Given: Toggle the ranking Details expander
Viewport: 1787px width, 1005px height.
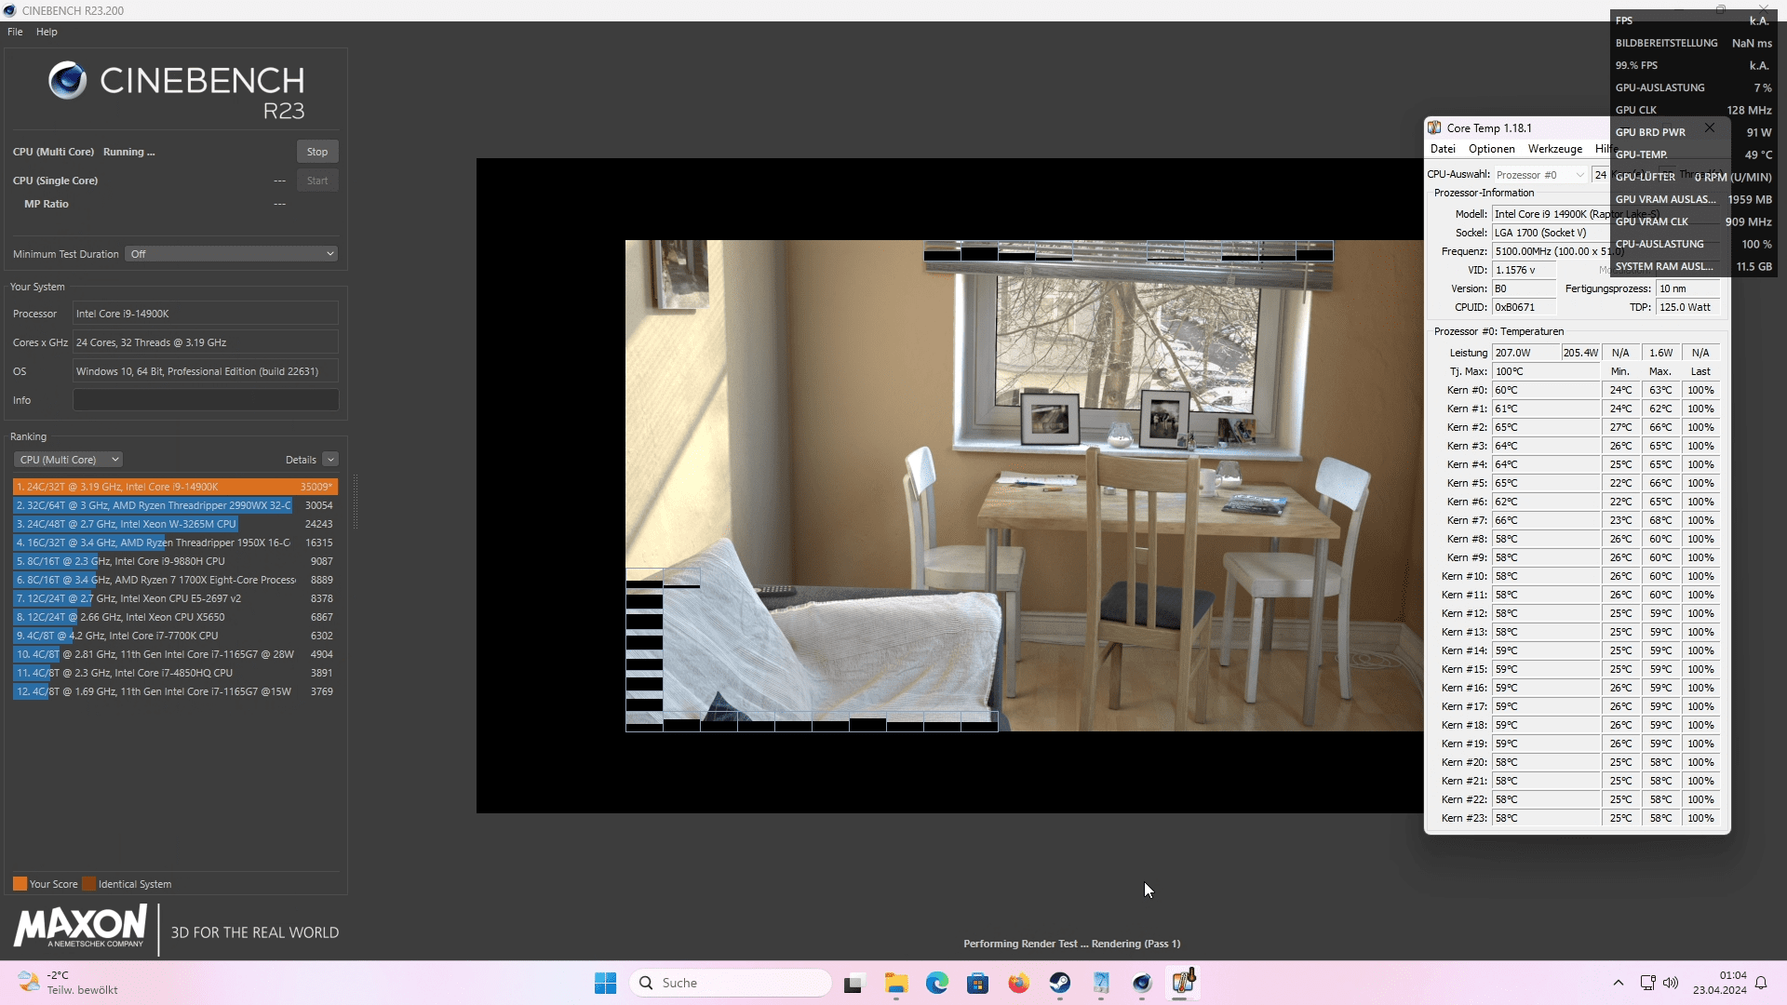Looking at the screenshot, I should [x=330, y=460].
